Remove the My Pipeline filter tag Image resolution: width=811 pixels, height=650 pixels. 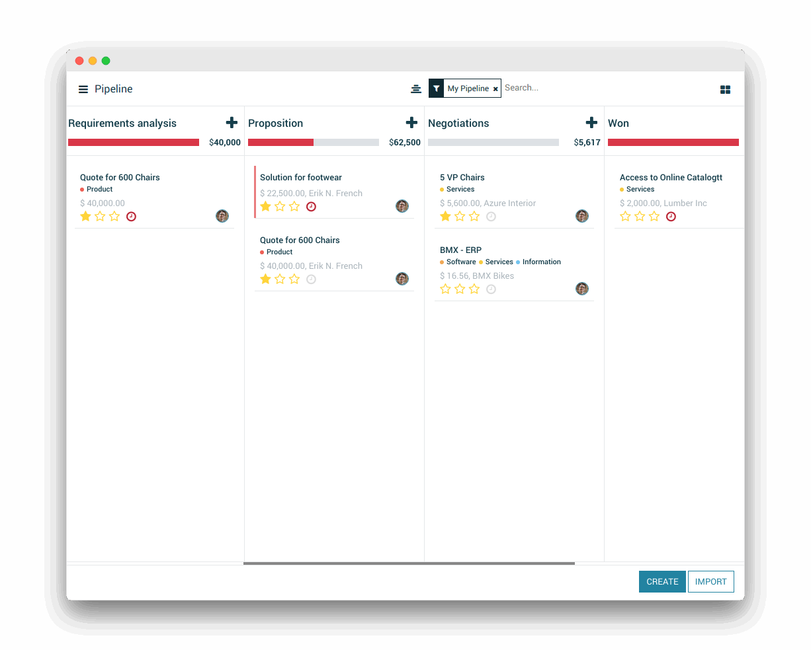495,89
